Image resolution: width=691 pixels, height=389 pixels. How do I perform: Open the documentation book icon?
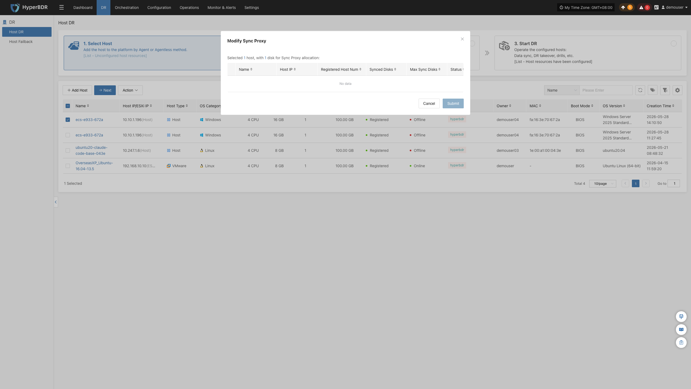pyautogui.click(x=681, y=330)
